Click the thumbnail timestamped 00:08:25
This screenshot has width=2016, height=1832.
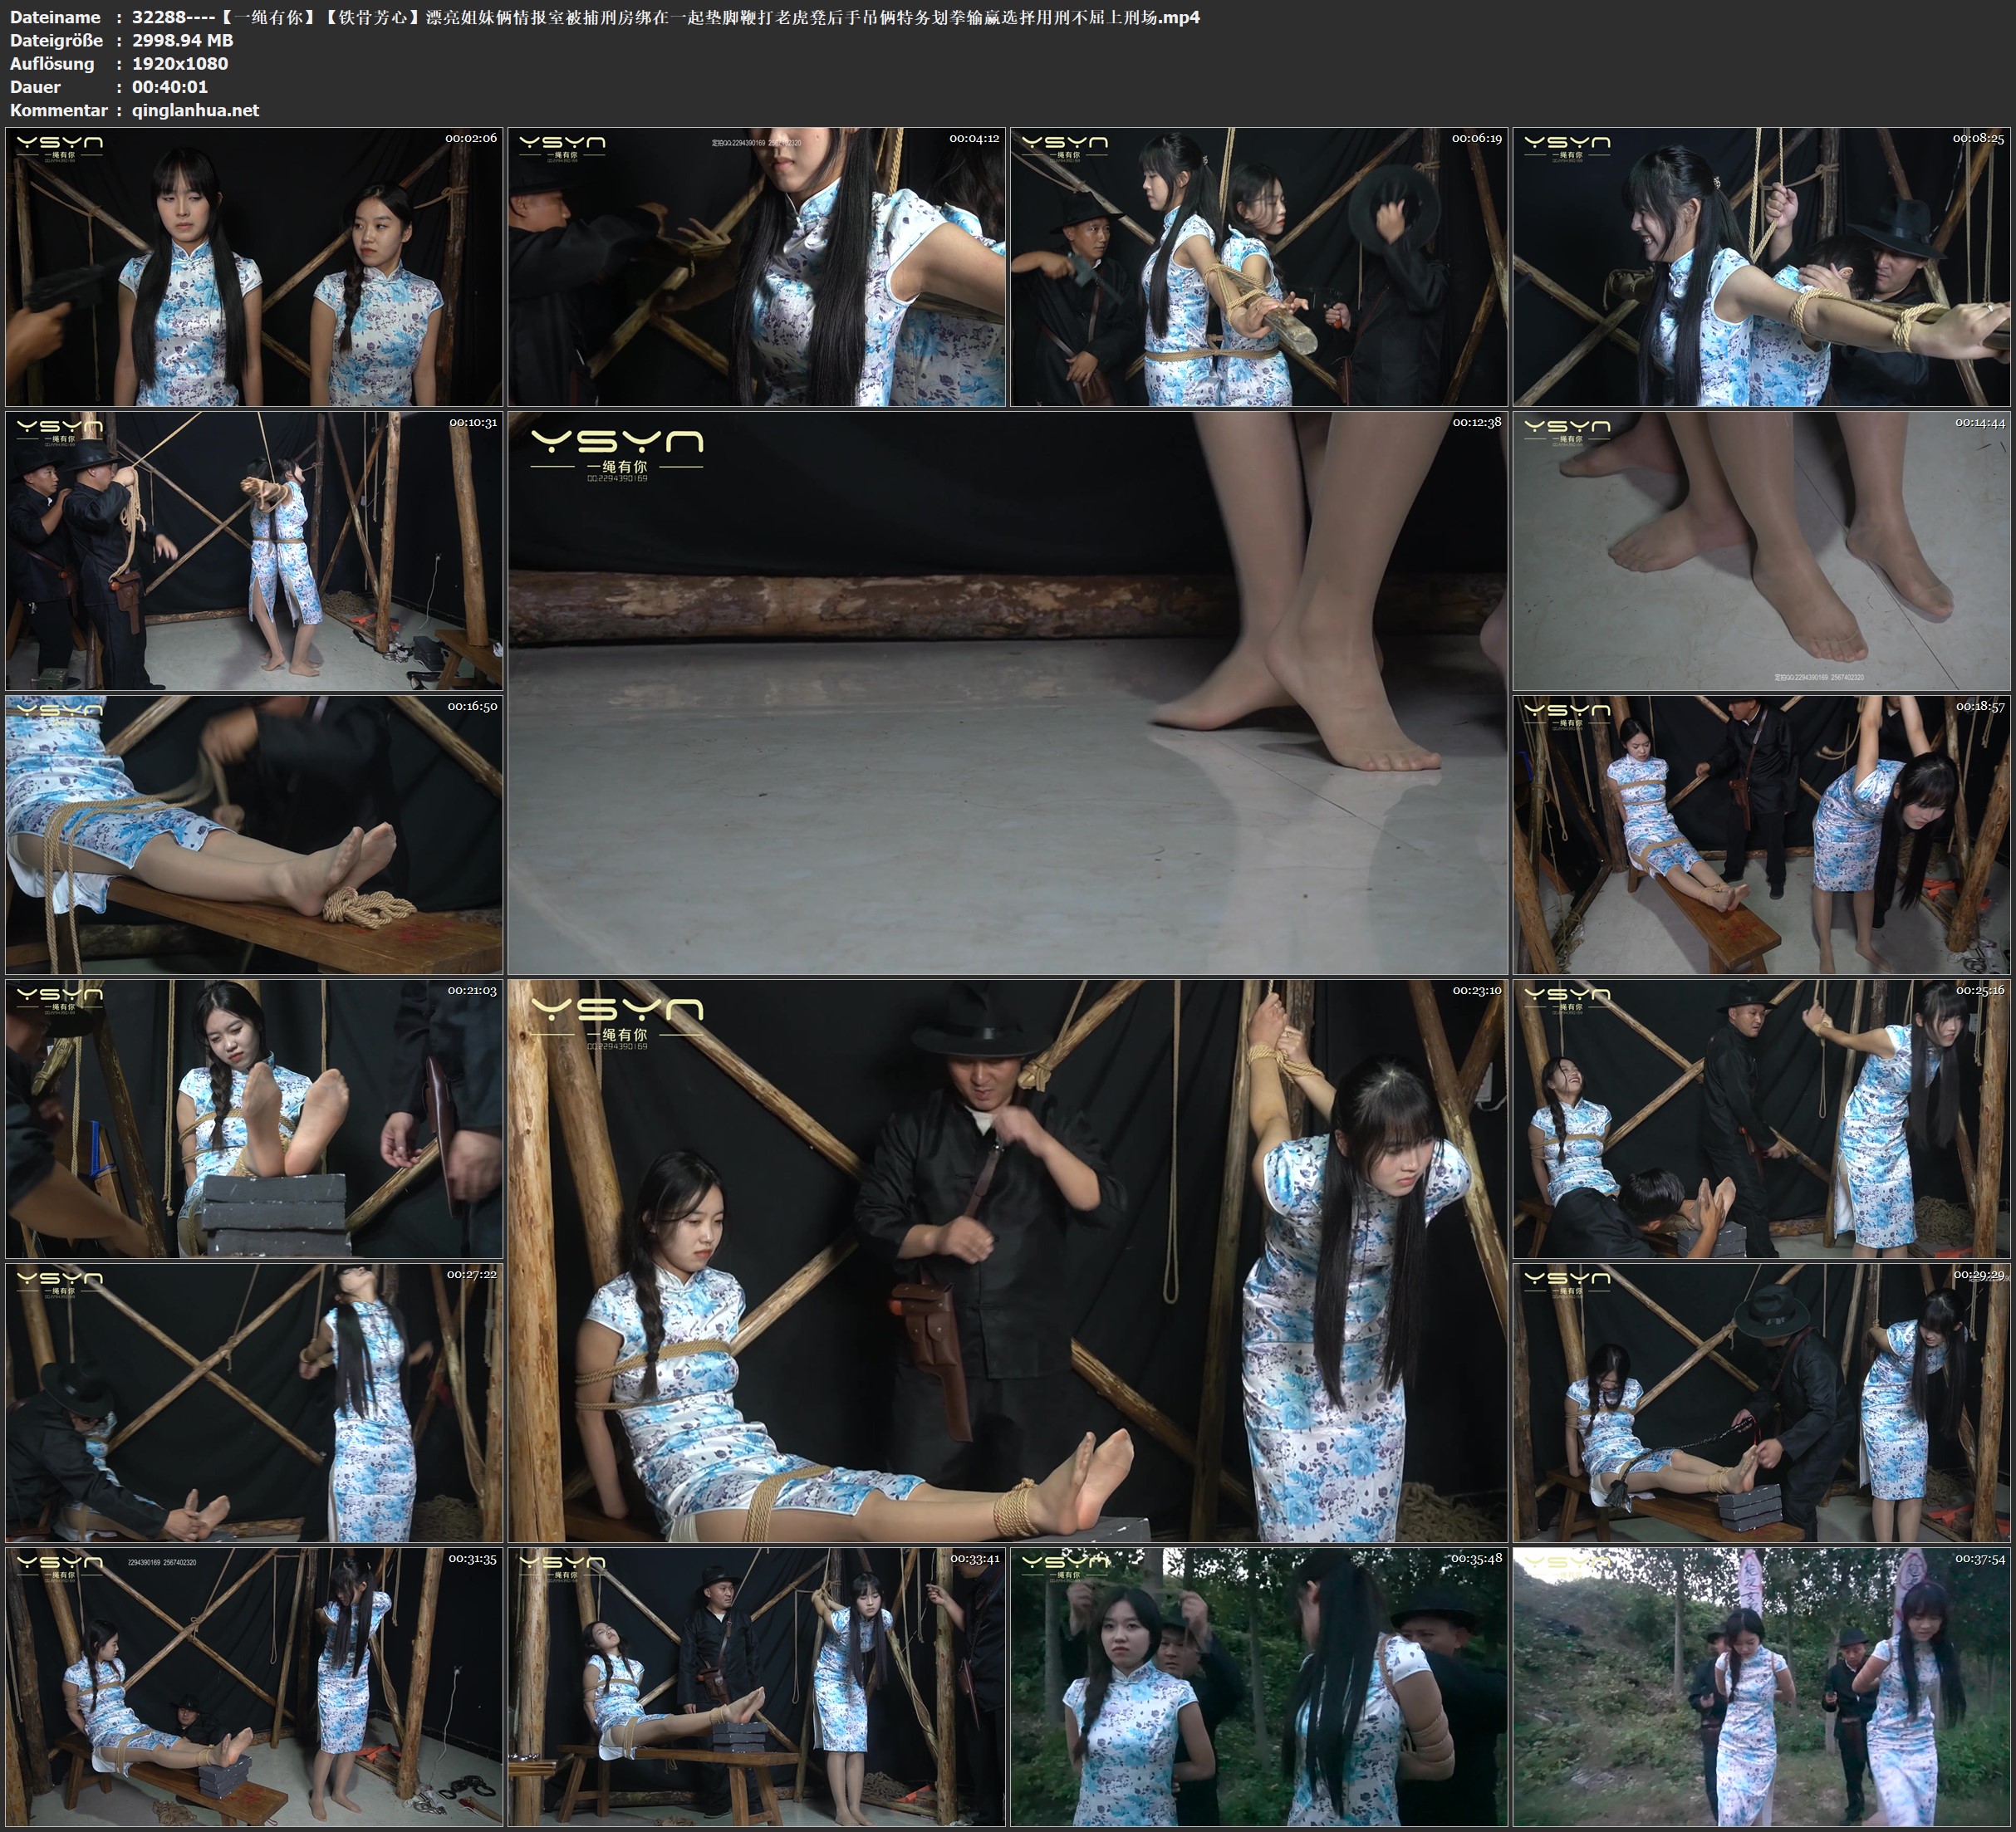pyautogui.click(x=1761, y=266)
